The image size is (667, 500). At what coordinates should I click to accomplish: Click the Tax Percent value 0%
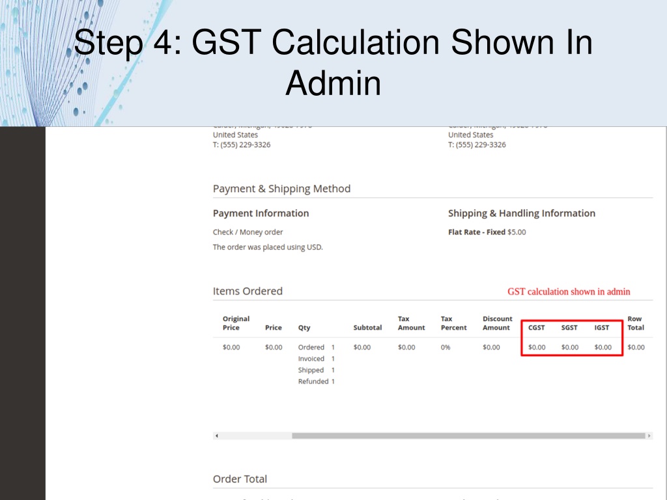click(x=446, y=348)
